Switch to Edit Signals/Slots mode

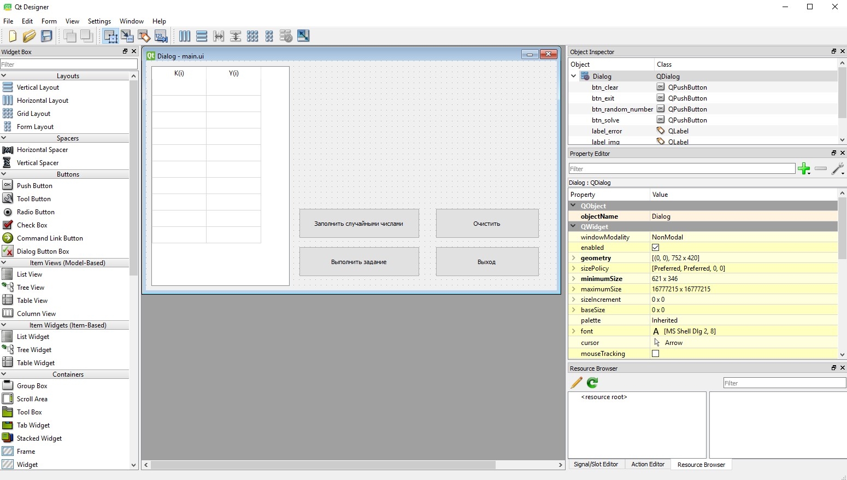[127, 36]
